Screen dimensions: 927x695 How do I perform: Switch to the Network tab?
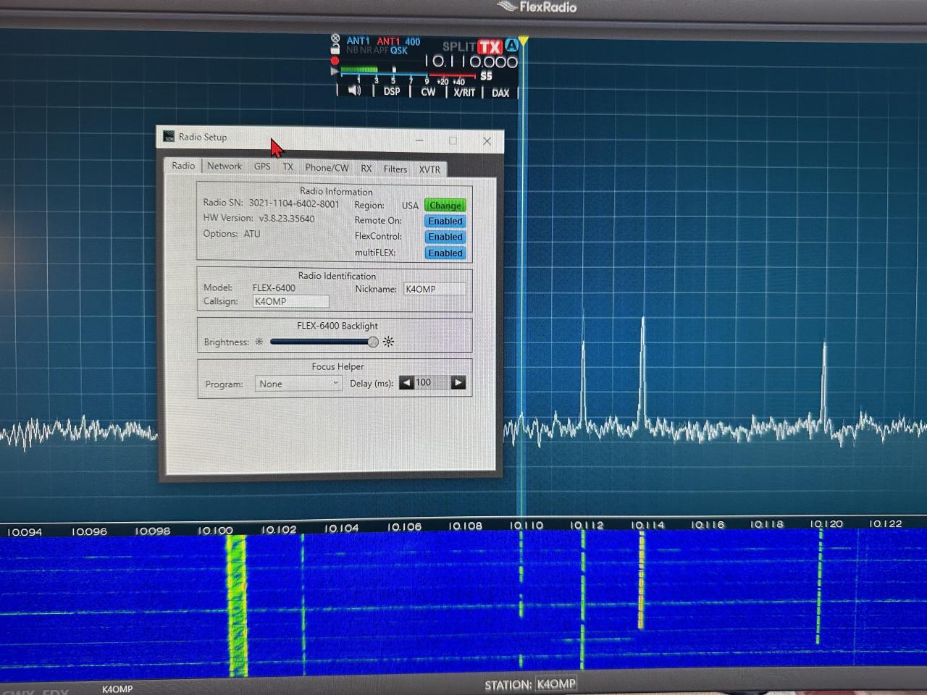[225, 166]
